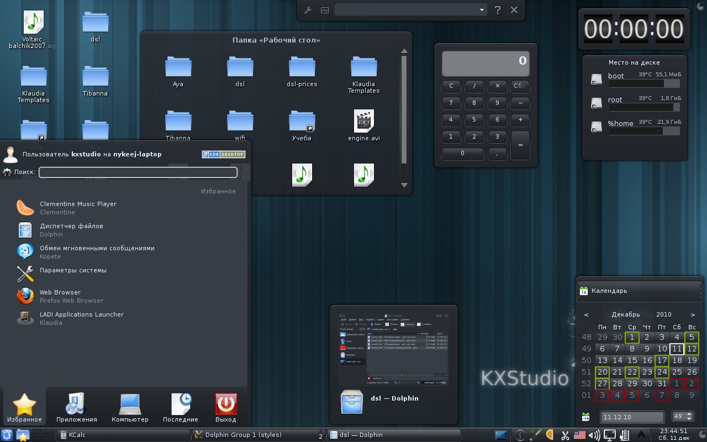Go to the next month in the calendar
The height and width of the screenshot is (442, 707).
[693, 315]
